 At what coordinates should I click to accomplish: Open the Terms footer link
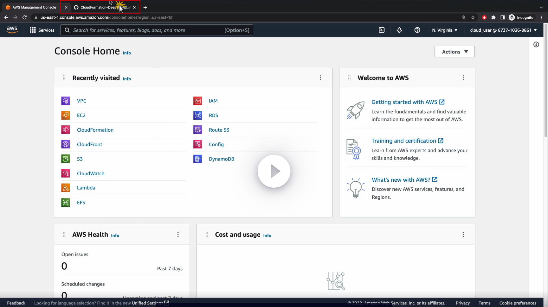click(x=485, y=303)
